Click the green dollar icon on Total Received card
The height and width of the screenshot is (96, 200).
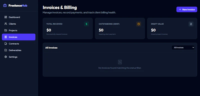[86, 24]
